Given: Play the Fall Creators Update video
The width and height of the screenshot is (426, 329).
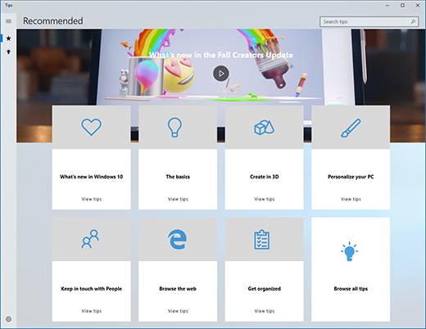Looking at the screenshot, I should click(220, 74).
